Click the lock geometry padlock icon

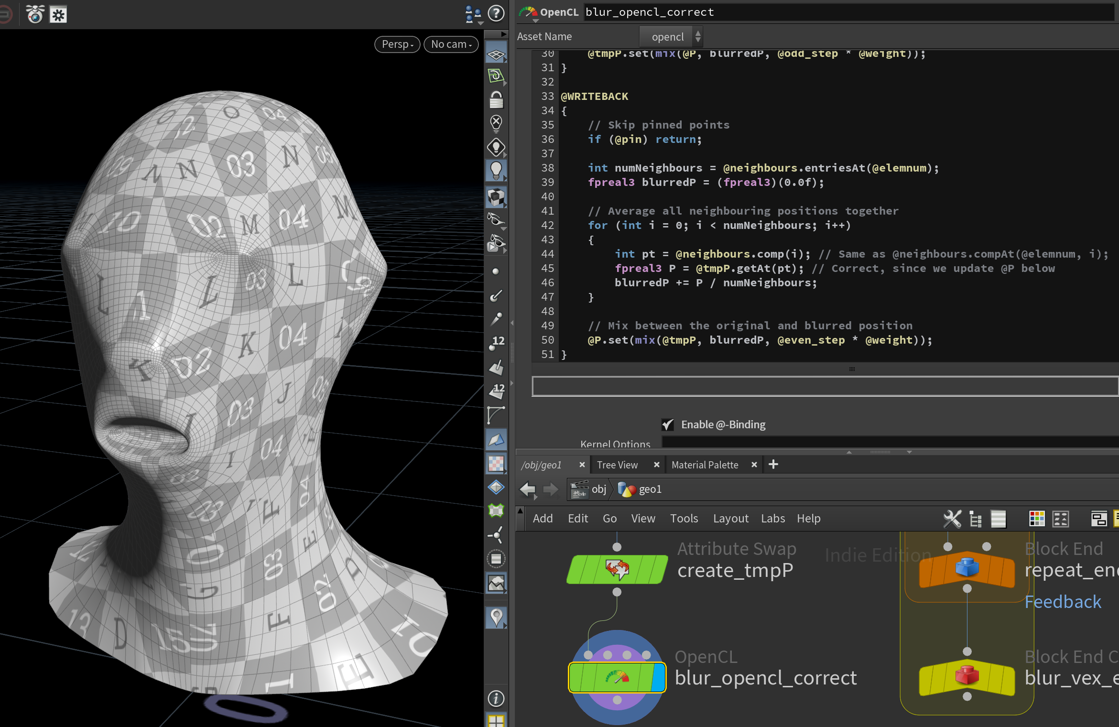pyautogui.click(x=496, y=100)
